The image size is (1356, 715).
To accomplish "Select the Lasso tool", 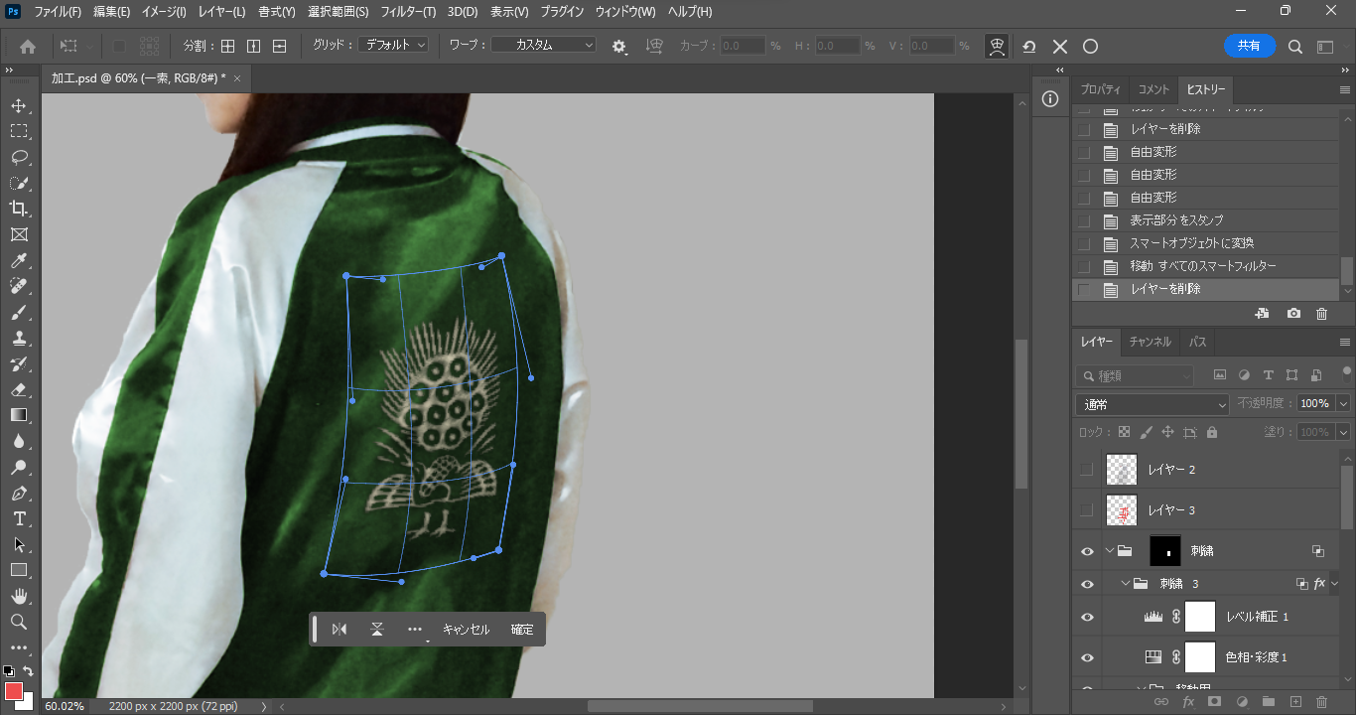I will point(18,157).
